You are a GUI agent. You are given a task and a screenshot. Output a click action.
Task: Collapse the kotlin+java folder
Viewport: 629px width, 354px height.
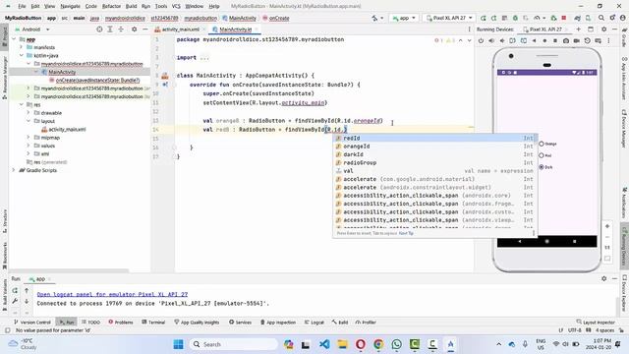point(22,55)
